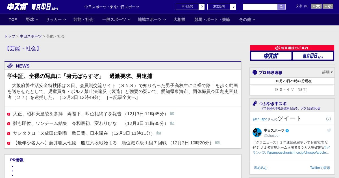The height and width of the screenshot is (178, 339).
Task: Open the 芸能・社会 menu item
Action: 83,19
